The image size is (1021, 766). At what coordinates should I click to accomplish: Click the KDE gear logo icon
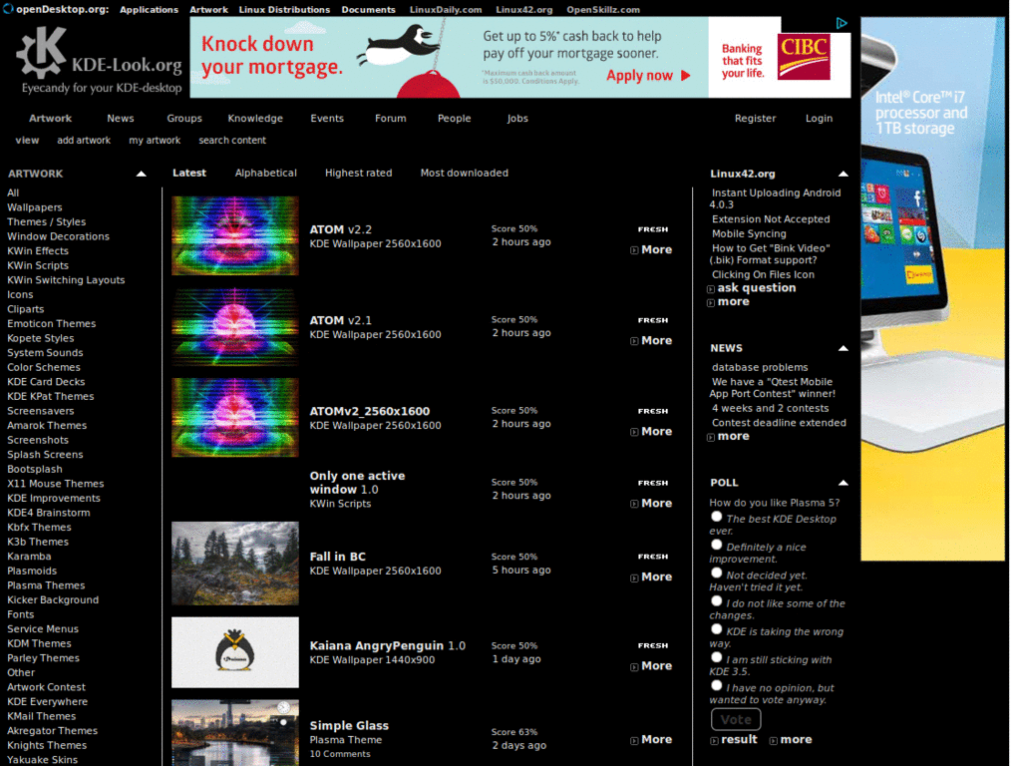tap(42, 52)
